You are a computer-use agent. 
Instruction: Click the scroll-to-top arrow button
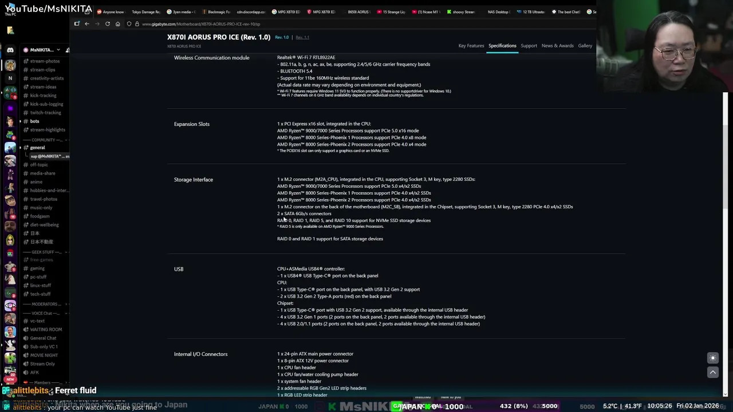713,372
